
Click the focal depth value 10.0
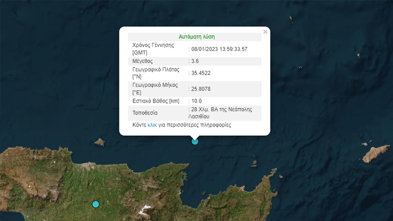pos(196,101)
